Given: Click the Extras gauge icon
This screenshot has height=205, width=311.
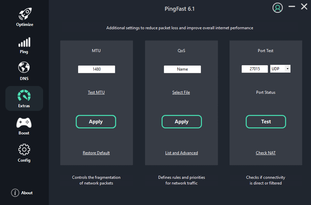Looking at the screenshot, I should [x=24, y=96].
